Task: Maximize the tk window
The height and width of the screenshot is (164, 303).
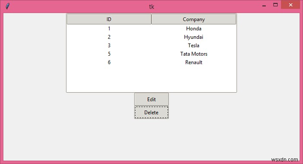Action: pos(275,5)
